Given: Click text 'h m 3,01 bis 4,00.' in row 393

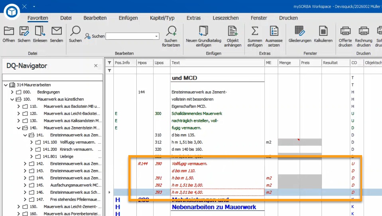Looking at the screenshot, I should (x=187, y=193).
